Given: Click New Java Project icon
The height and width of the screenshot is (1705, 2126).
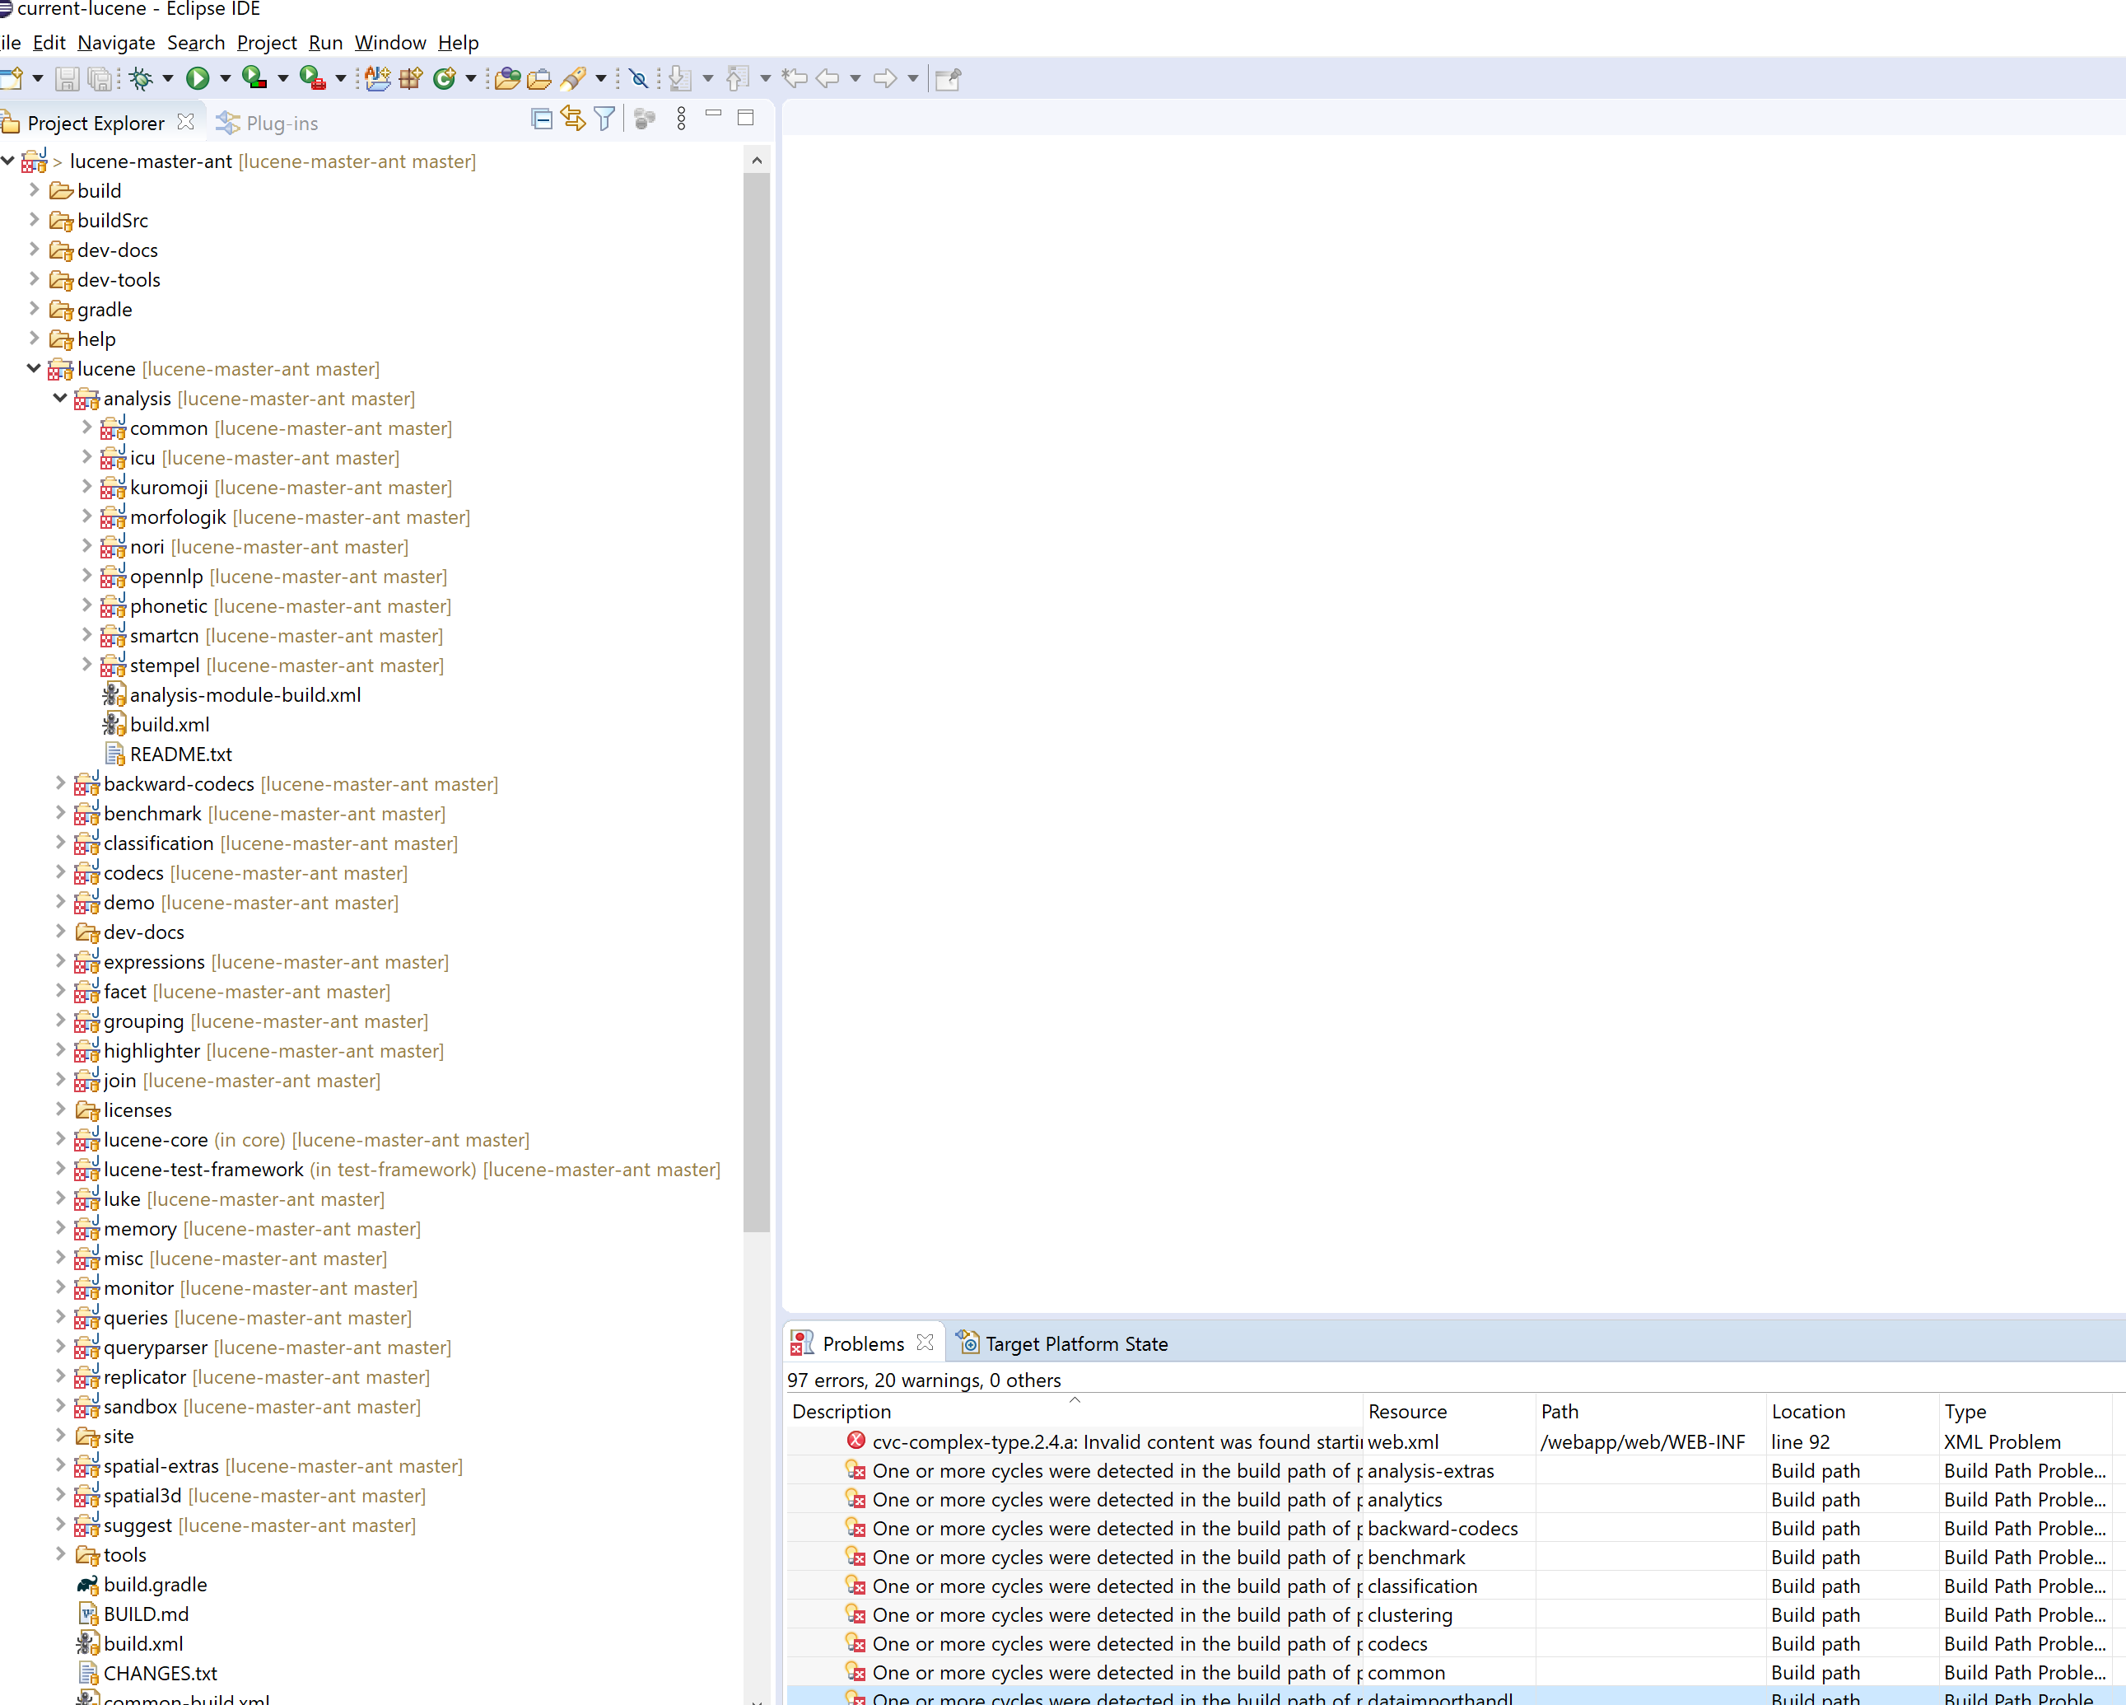Looking at the screenshot, I should coord(378,79).
